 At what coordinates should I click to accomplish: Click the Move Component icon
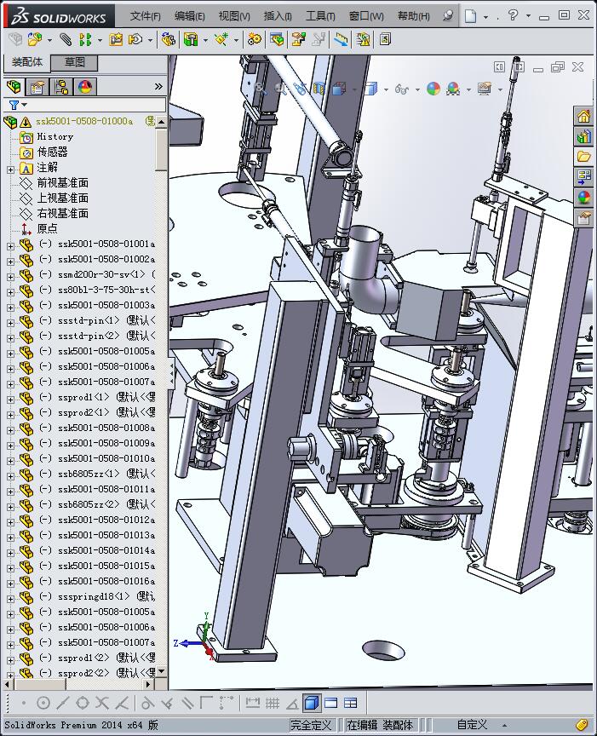pos(135,39)
